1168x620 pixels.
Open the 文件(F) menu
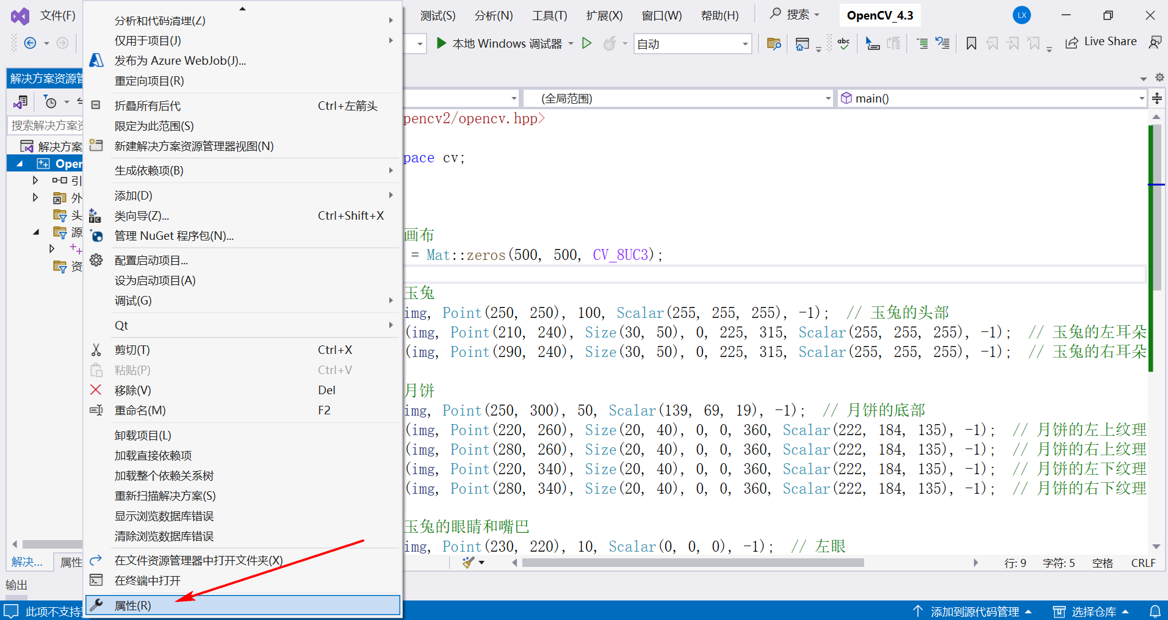click(58, 15)
